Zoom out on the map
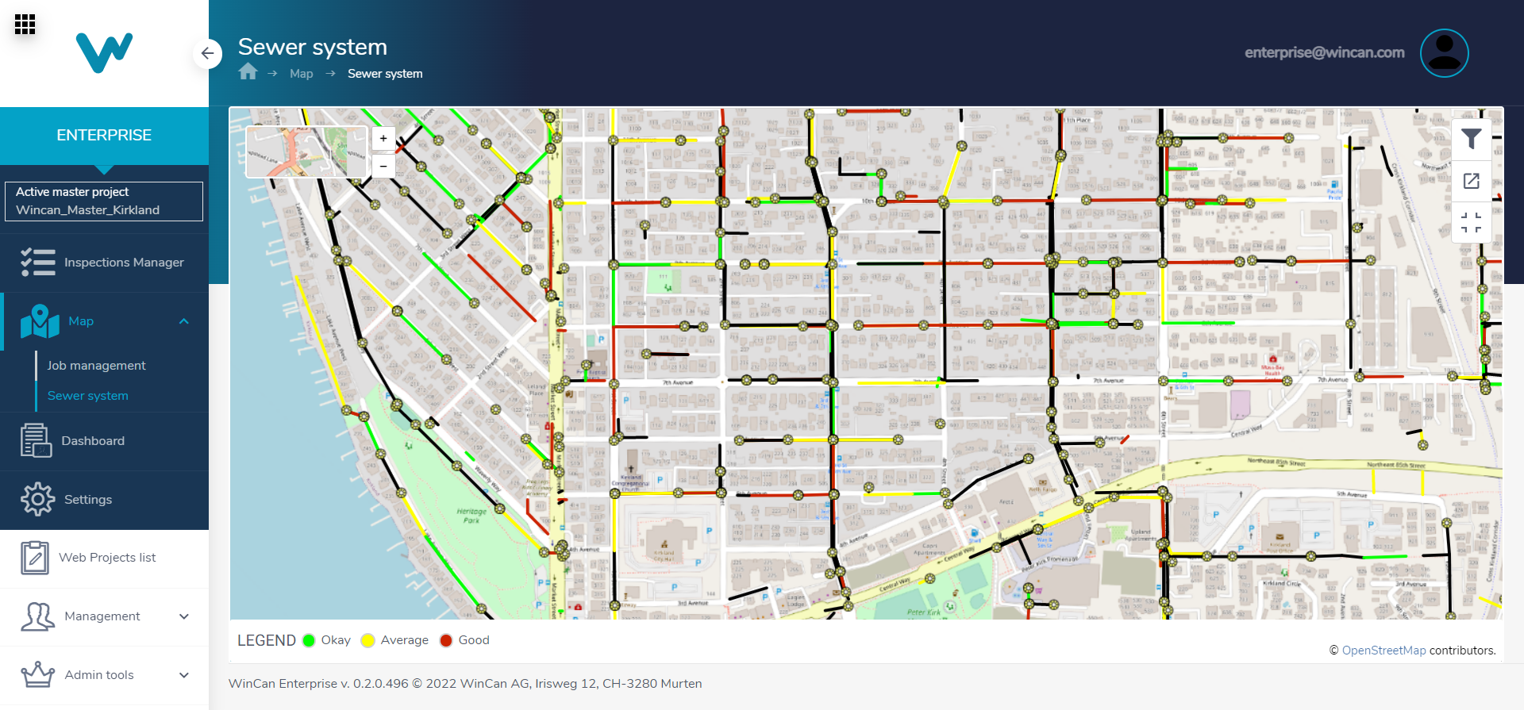Viewport: 1524px width, 710px height. pyautogui.click(x=383, y=166)
